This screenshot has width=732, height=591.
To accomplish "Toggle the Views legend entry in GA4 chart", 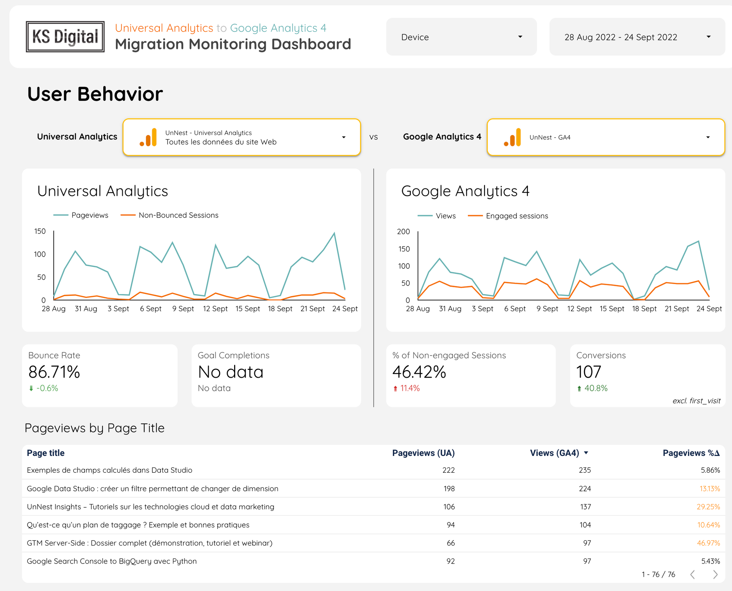I will [437, 216].
